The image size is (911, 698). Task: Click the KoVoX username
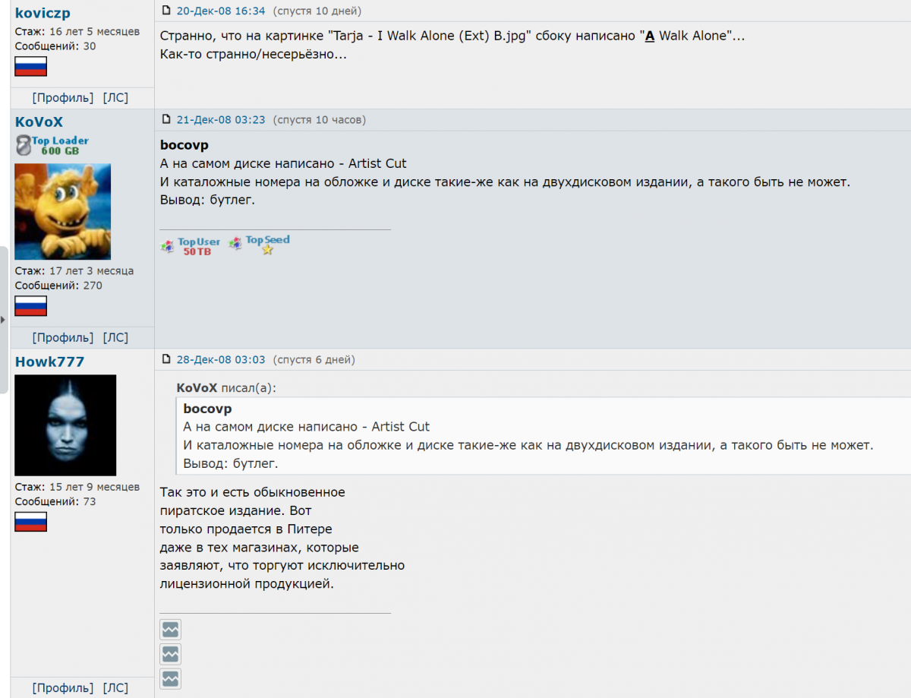(39, 122)
